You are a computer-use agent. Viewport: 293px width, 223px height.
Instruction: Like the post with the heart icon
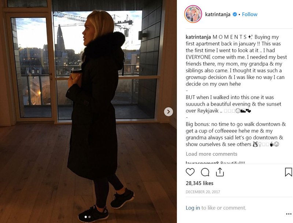click(190, 172)
